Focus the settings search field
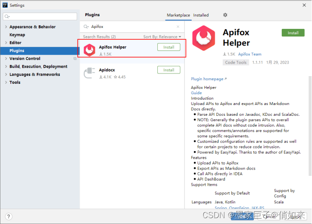The image size is (312, 224). 40,16
